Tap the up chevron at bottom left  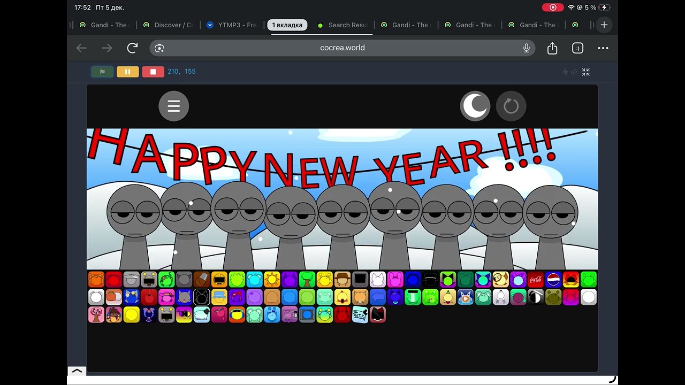[77, 371]
